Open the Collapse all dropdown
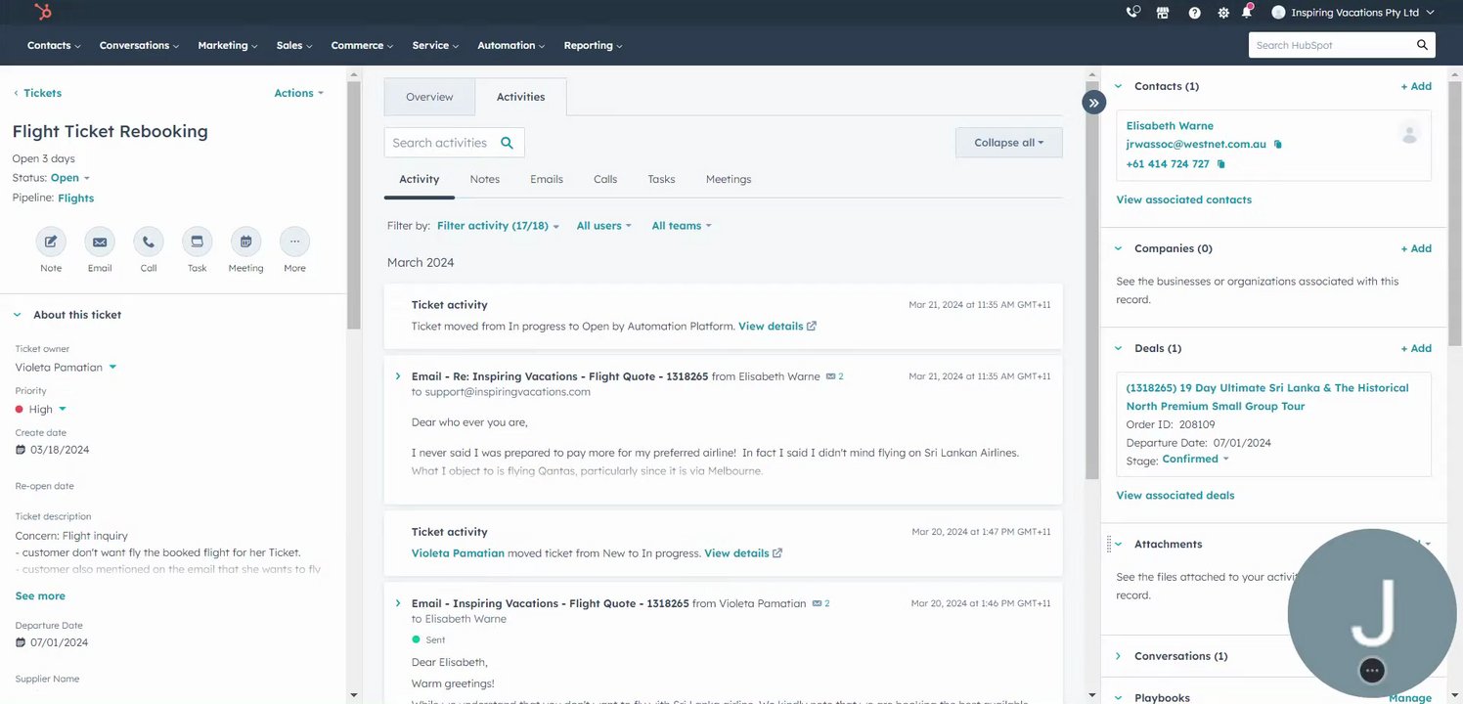Image resolution: width=1463 pixels, height=704 pixels. coord(1008,143)
